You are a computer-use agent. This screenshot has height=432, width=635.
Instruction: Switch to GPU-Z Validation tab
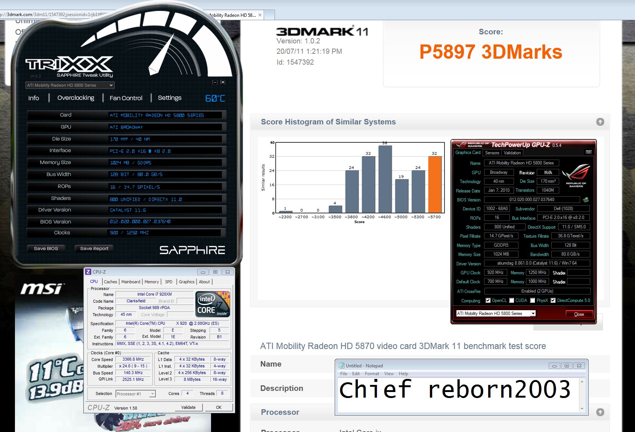coord(512,152)
